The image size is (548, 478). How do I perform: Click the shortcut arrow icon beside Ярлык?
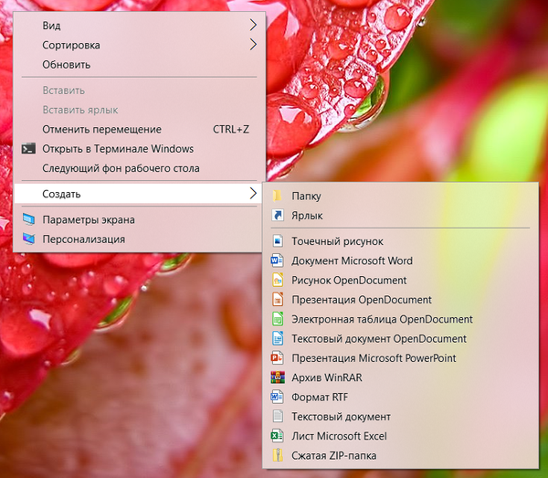click(278, 217)
